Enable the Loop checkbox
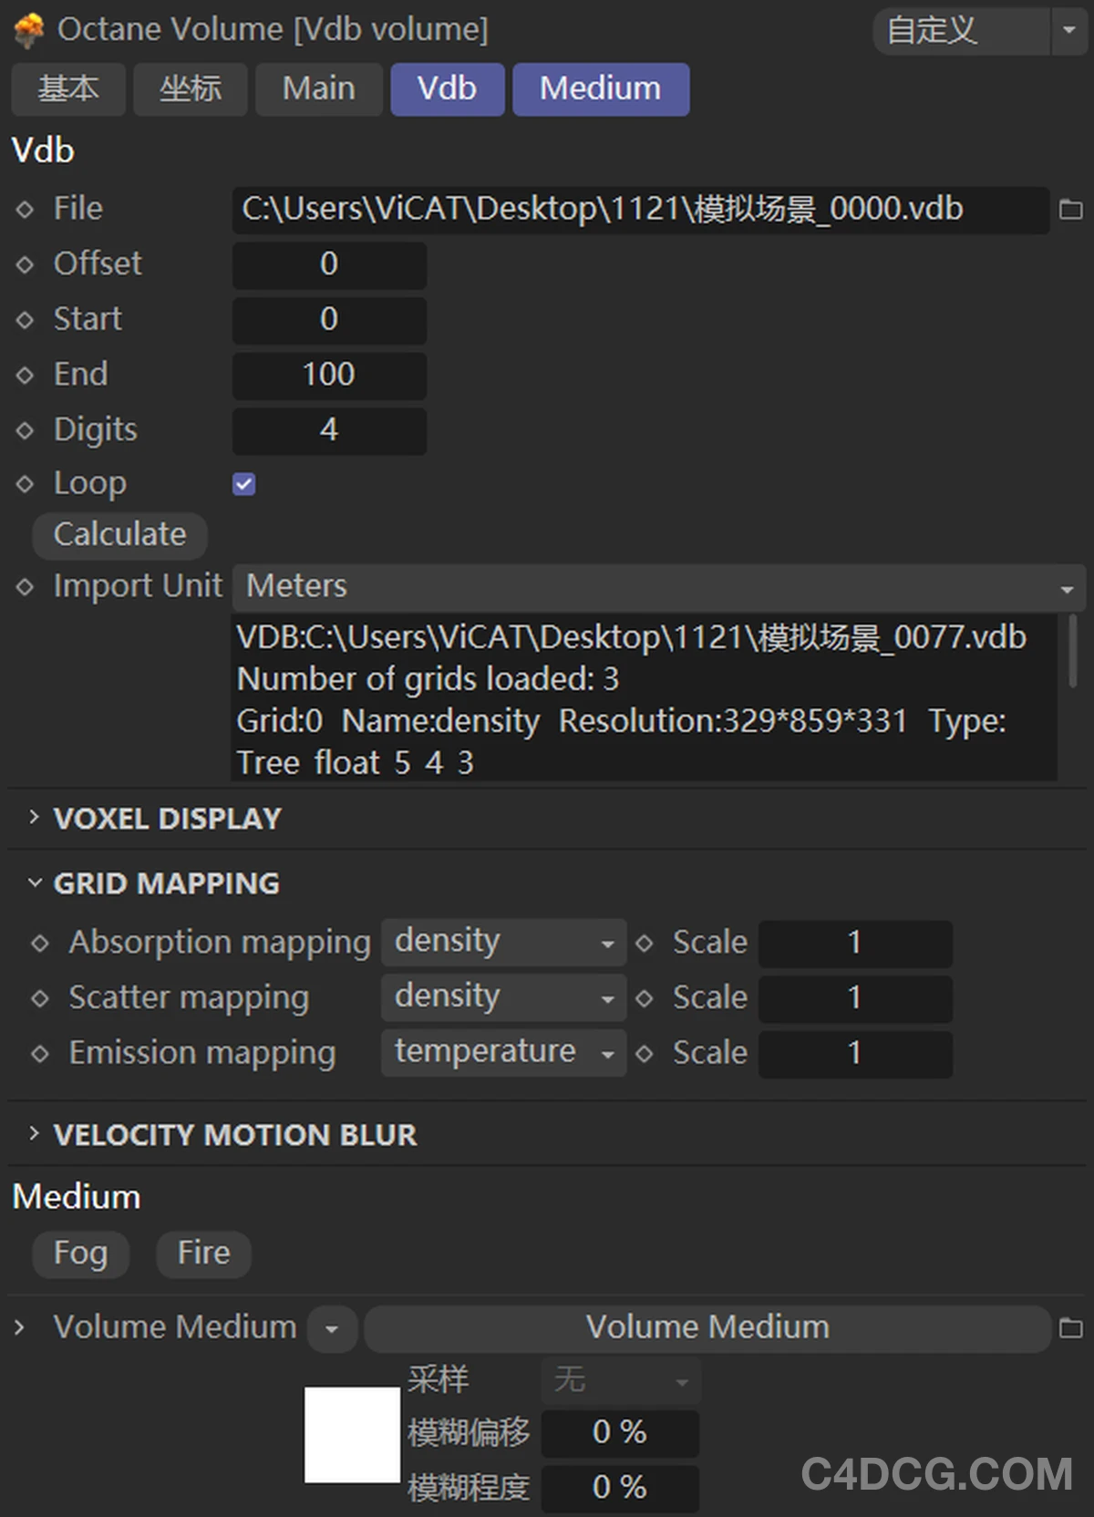 [x=244, y=484]
